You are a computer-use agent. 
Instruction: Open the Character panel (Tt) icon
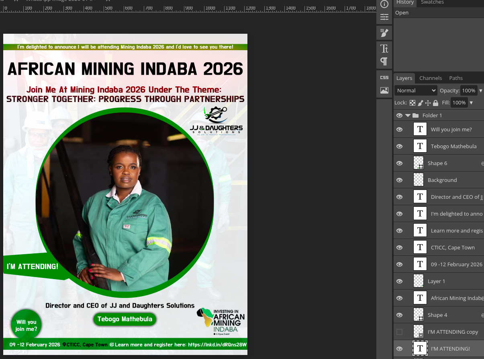384,49
